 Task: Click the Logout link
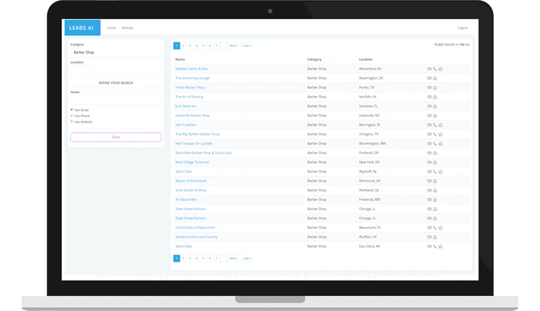[x=463, y=28]
